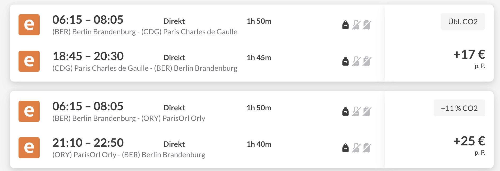Click the 18:45 – 20:30 return time
This screenshot has width=500, height=171.
pyautogui.click(x=88, y=56)
